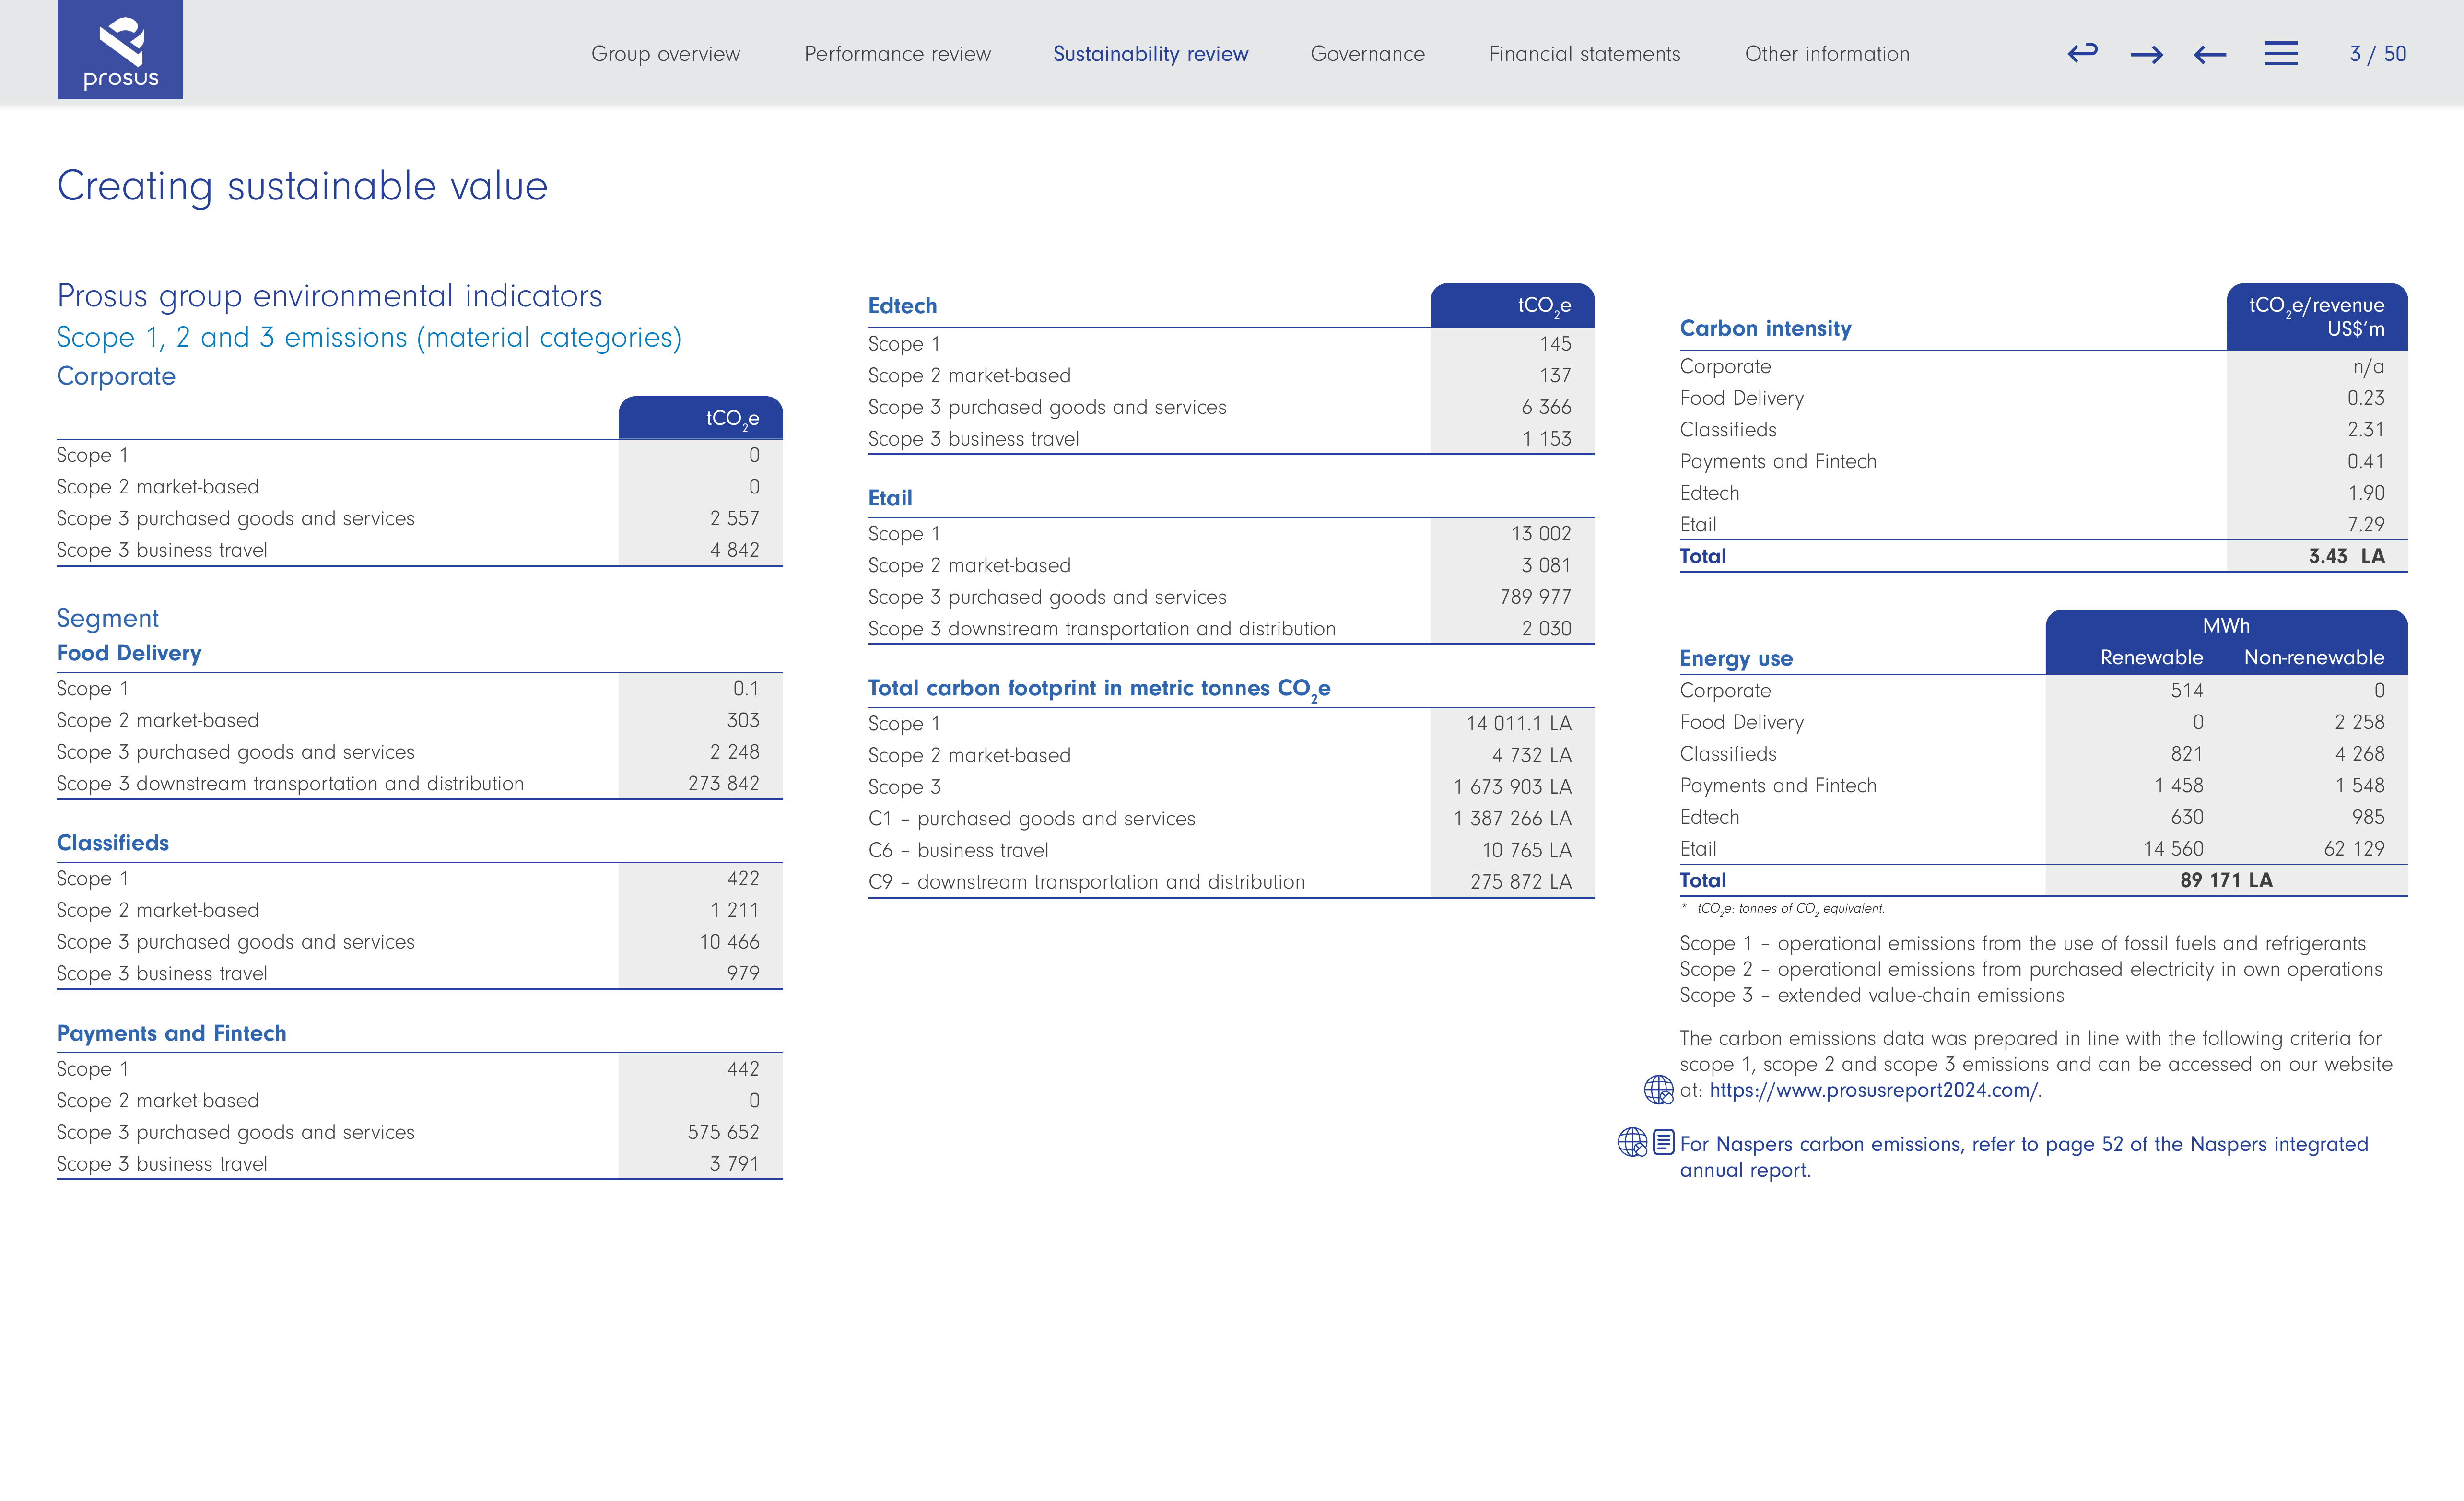
Task: Click the '273 842' Food Delivery value
Action: coord(723,784)
